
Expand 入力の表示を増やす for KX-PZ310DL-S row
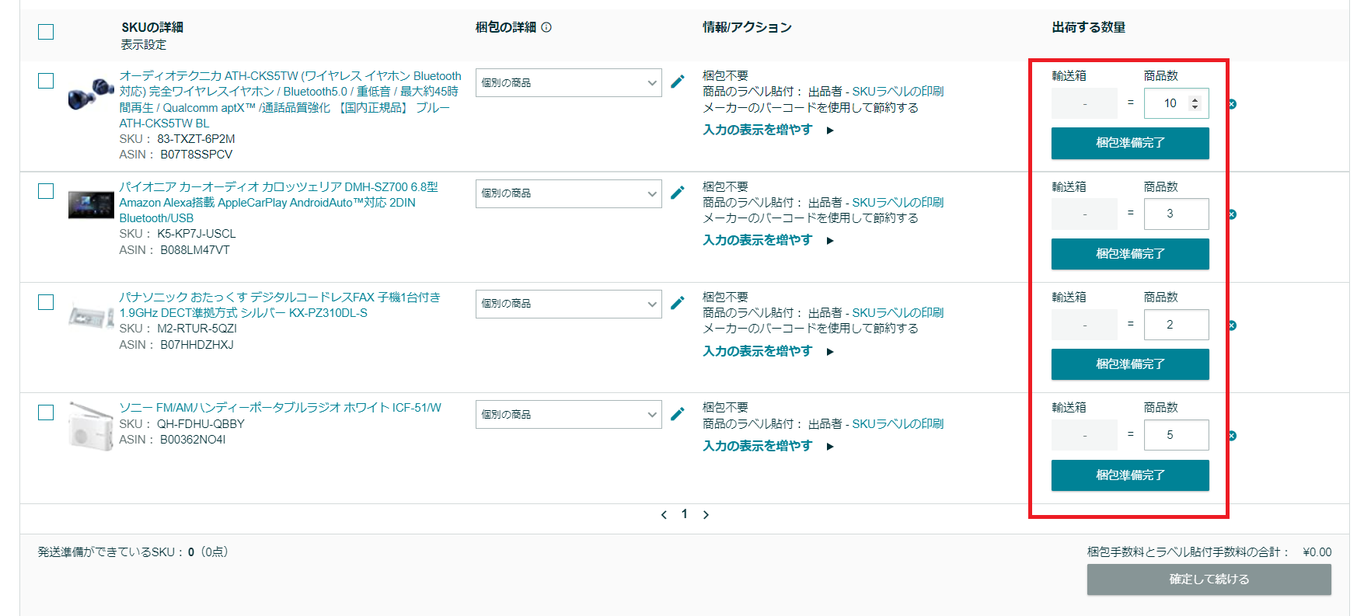click(768, 351)
